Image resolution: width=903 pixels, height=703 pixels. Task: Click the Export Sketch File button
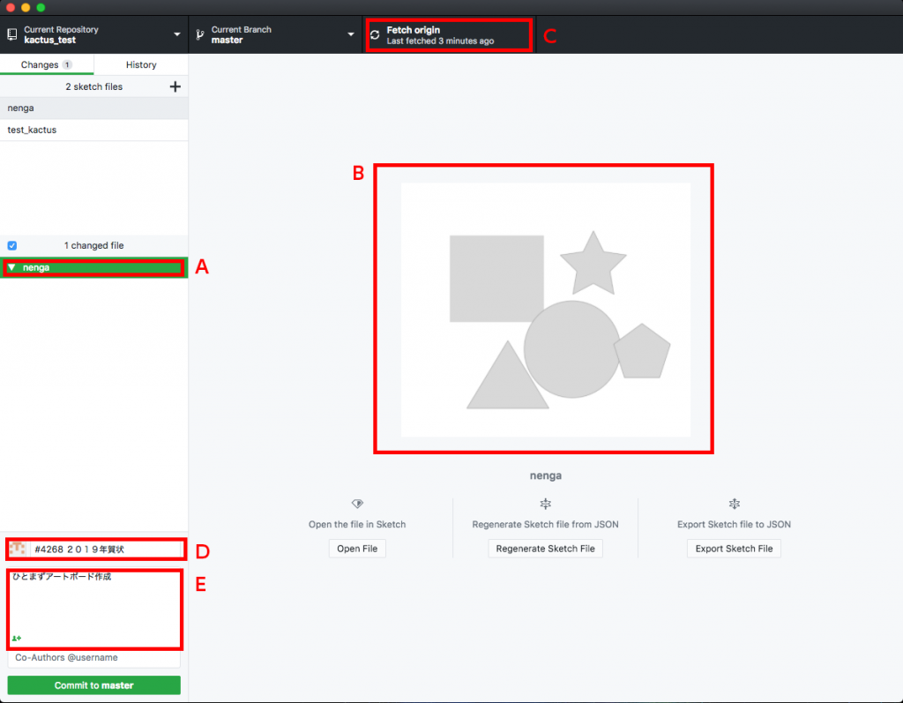pos(734,549)
